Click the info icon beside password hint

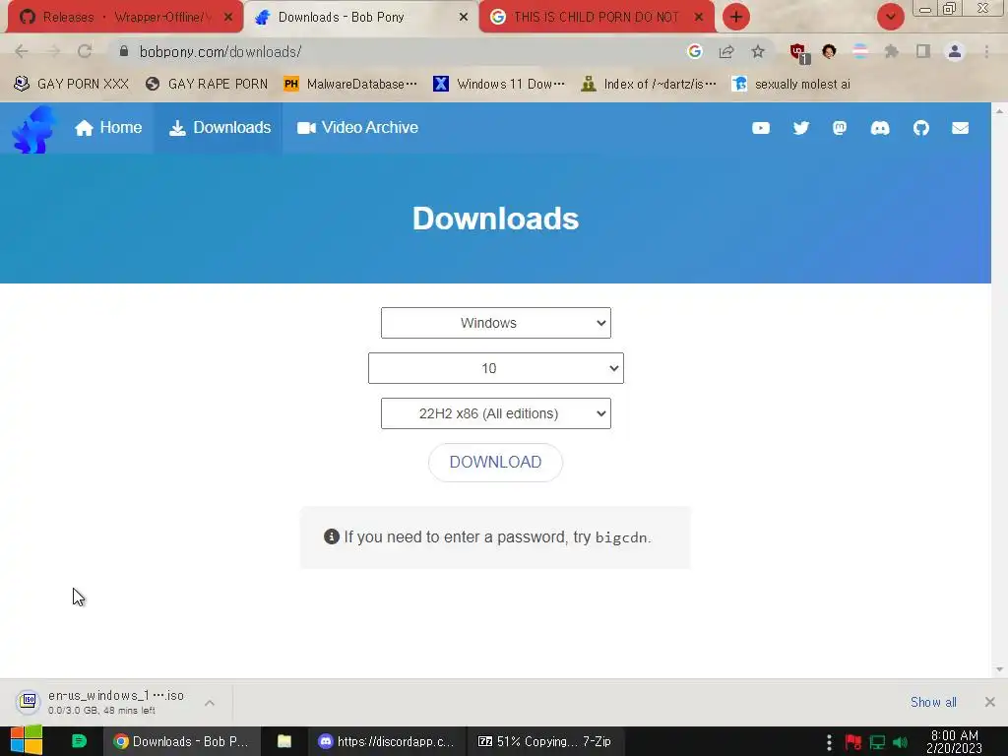pyautogui.click(x=331, y=536)
